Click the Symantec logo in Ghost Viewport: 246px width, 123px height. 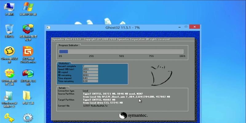coord(133,115)
